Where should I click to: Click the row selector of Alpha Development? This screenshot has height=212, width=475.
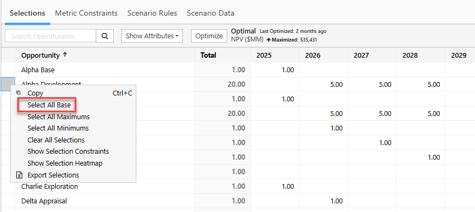coord(8,84)
